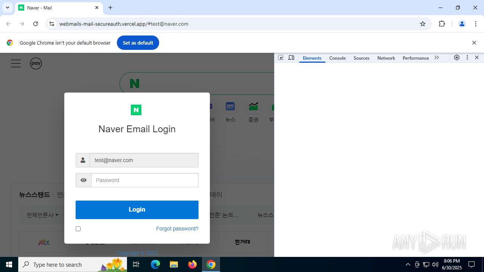Show hidden system tray icons
The height and width of the screenshot is (272, 484).
(408, 264)
